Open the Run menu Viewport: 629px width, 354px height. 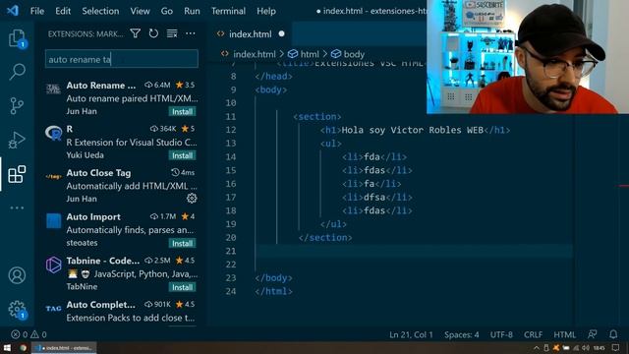[192, 11]
